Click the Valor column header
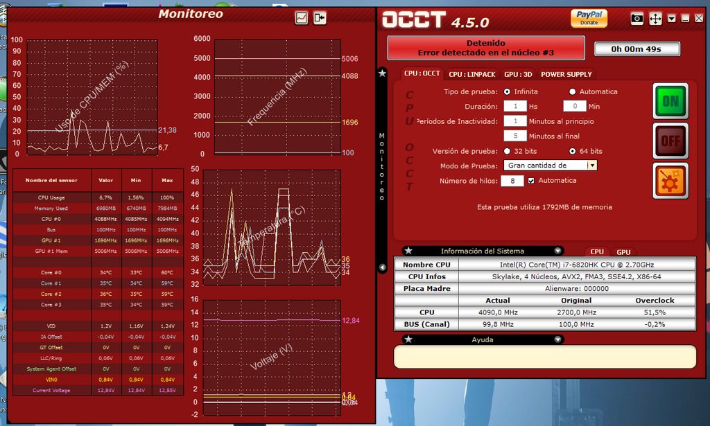 point(106,180)
